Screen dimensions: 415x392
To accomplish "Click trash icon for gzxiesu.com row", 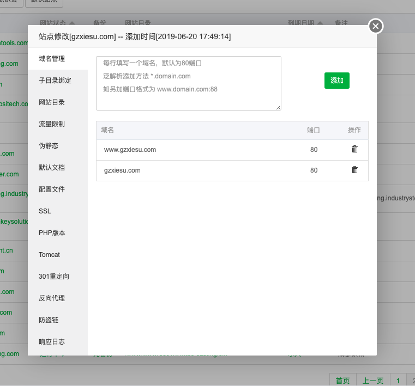I will pos(354,170).
